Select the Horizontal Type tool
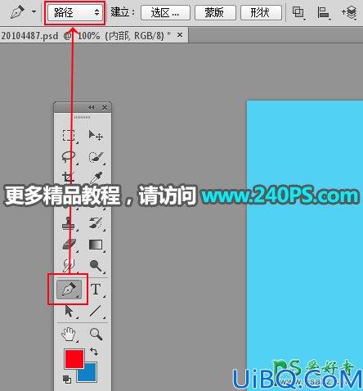Viewport: 363px width, 391px height. [x=96, y=290]
